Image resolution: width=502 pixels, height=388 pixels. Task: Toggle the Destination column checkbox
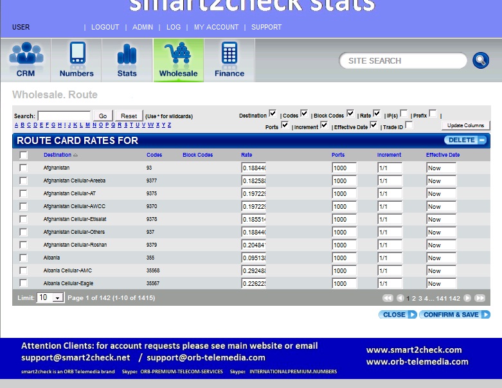273,113
